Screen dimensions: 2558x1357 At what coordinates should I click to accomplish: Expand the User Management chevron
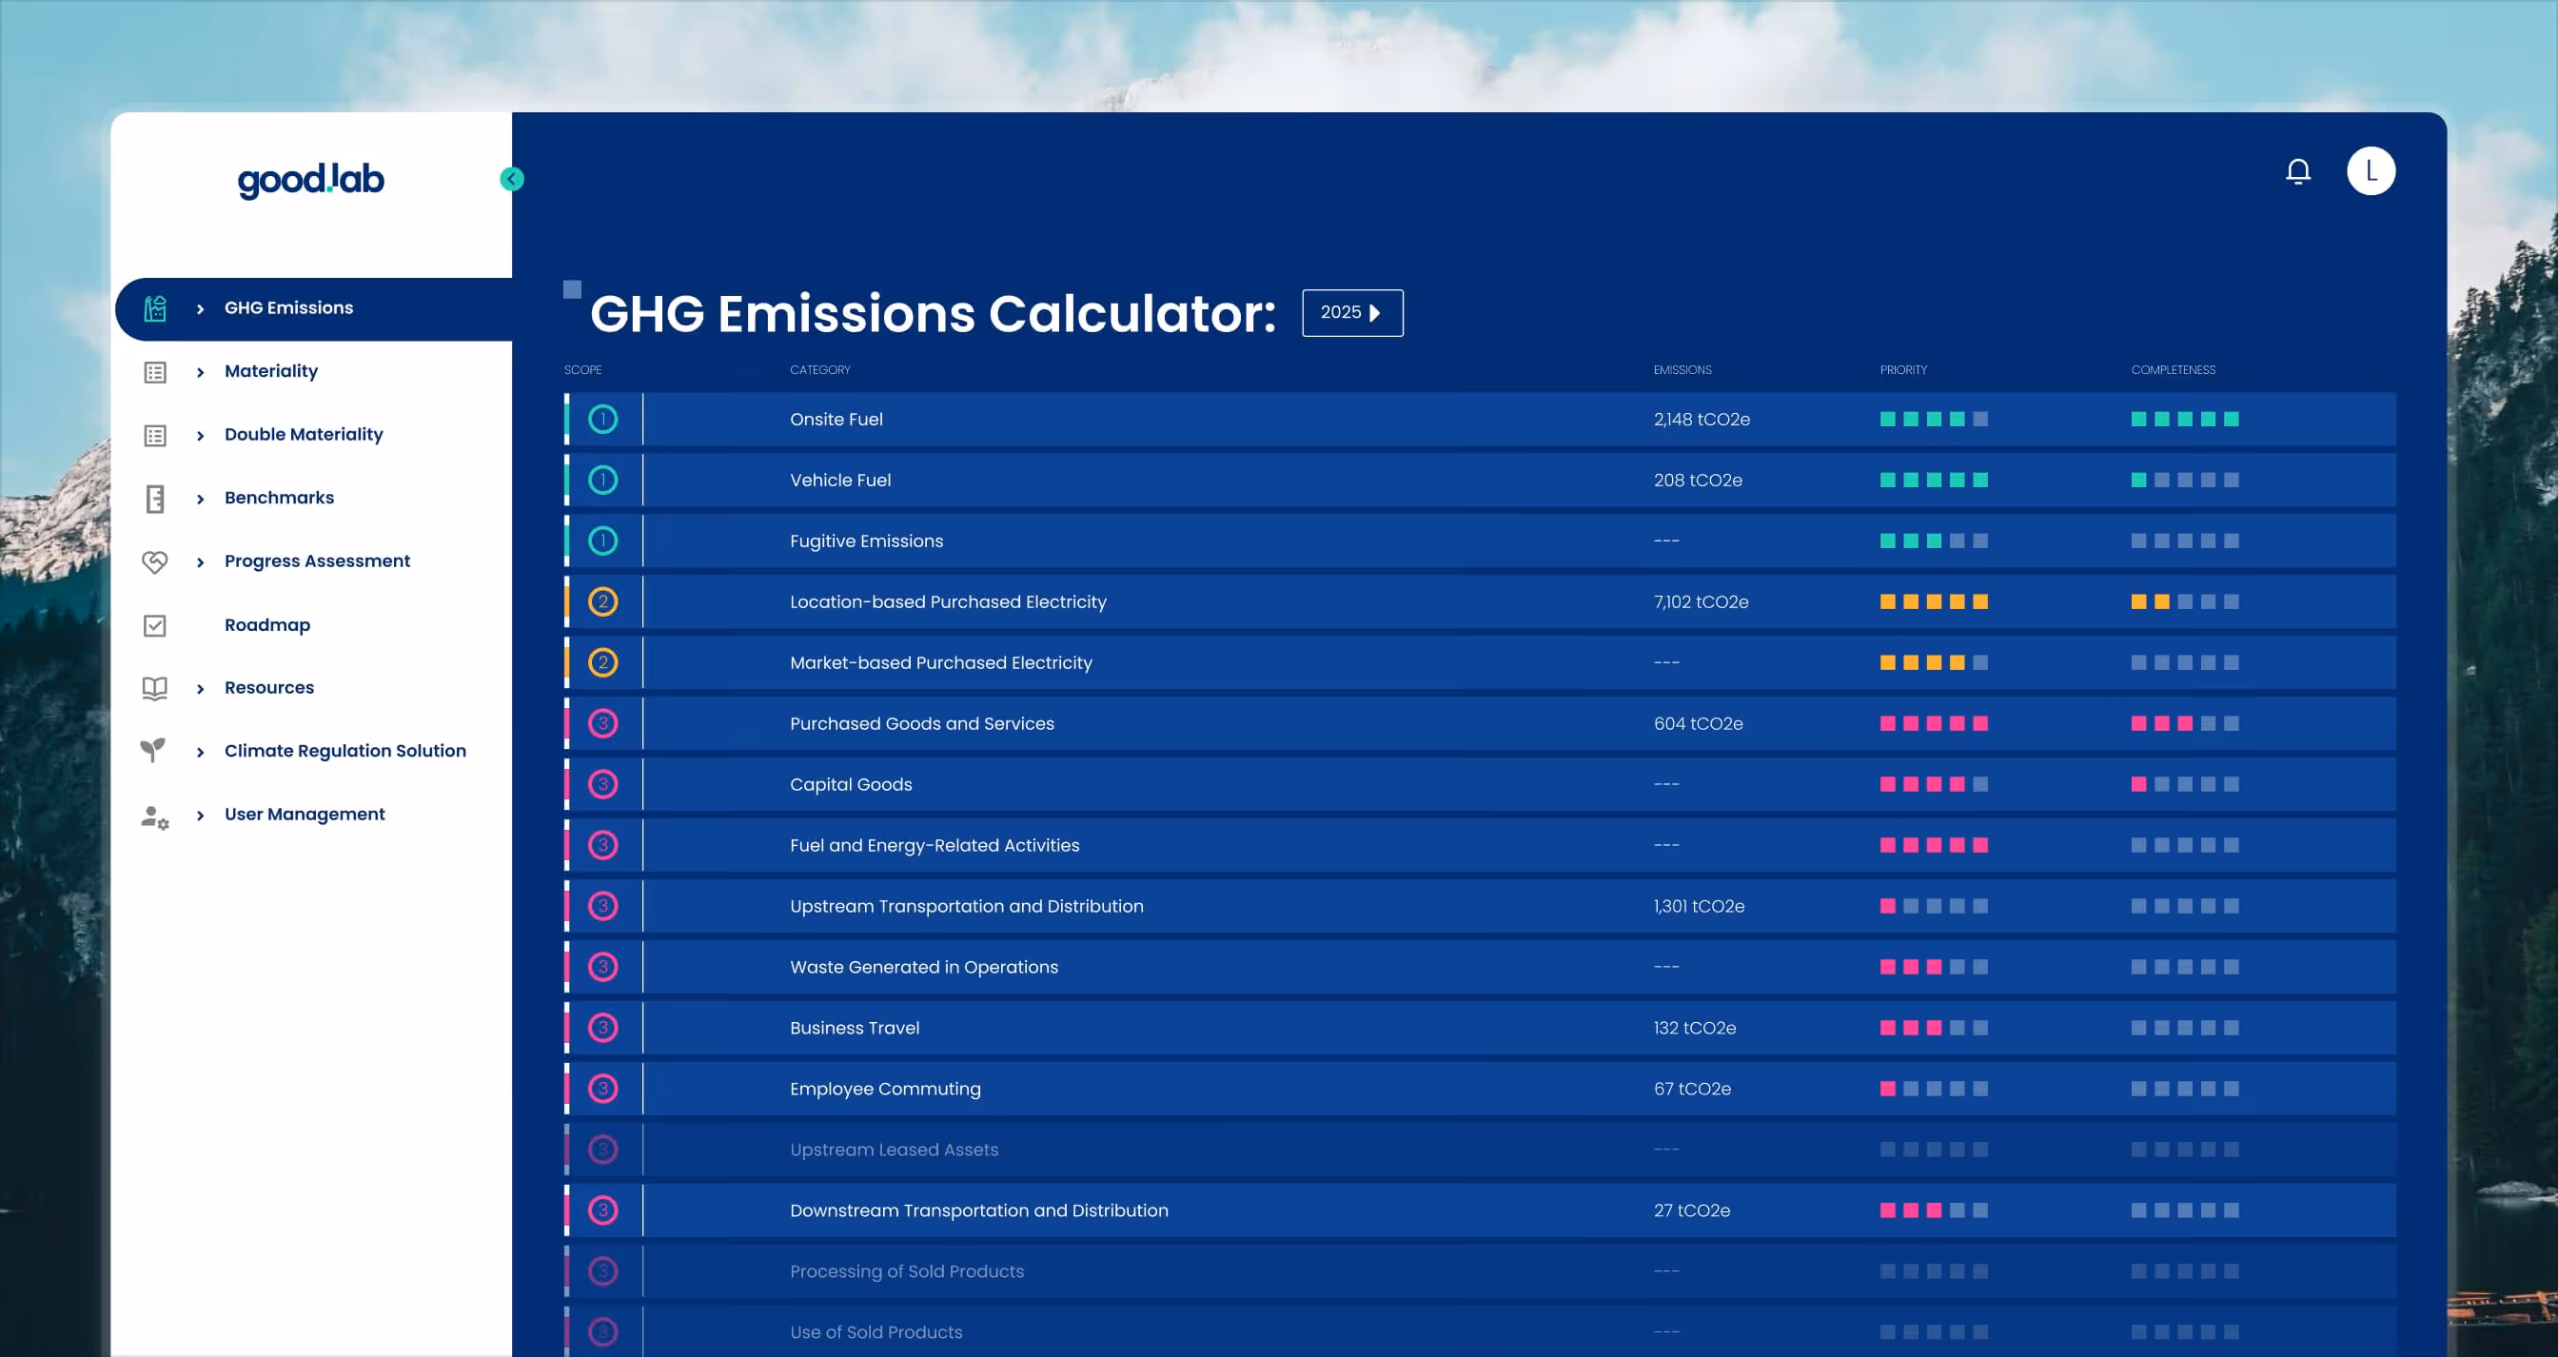click(201, 815)
